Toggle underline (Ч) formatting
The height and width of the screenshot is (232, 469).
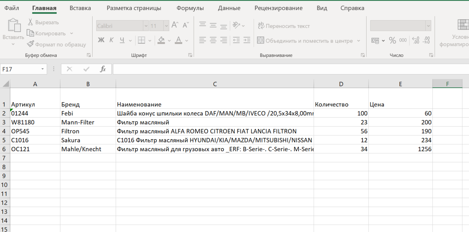[x=122, y=40]
